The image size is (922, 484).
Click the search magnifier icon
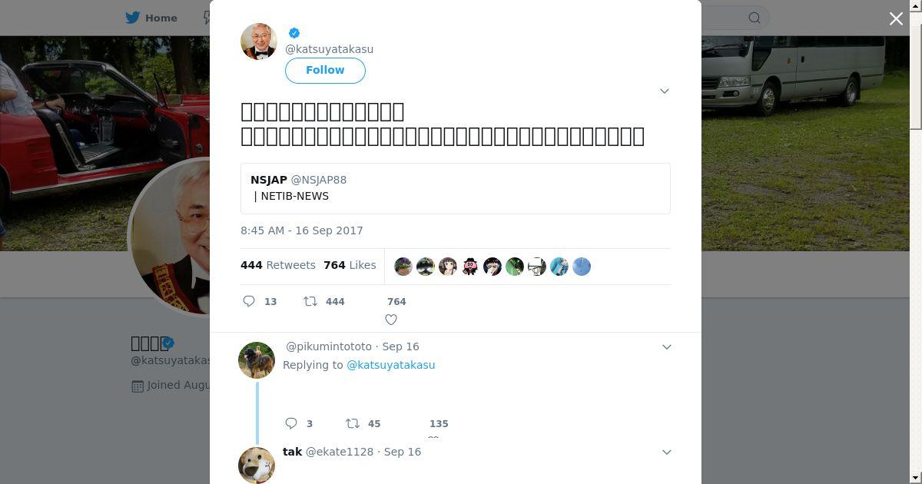tap(755, 18)
